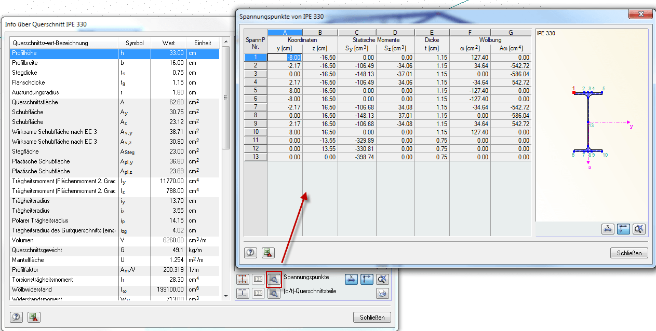This screenshot has height=331, width=656.
Task: Select the Flanschdicke row
Action: tap(114, 82)
